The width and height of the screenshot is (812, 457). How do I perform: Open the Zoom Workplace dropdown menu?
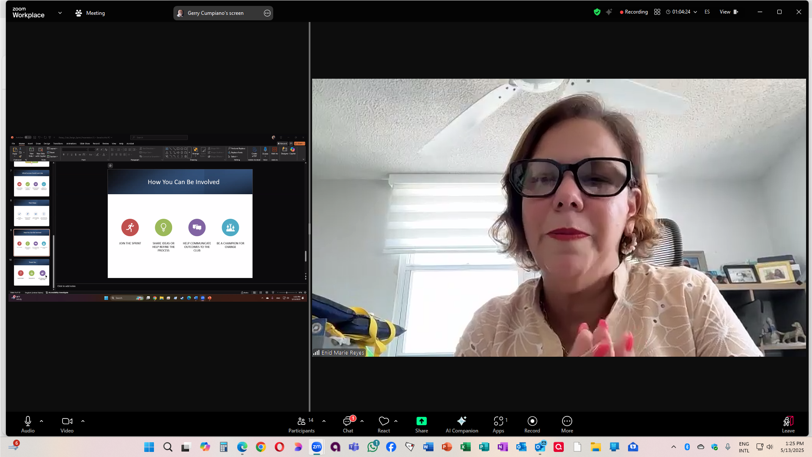[60, 13]
